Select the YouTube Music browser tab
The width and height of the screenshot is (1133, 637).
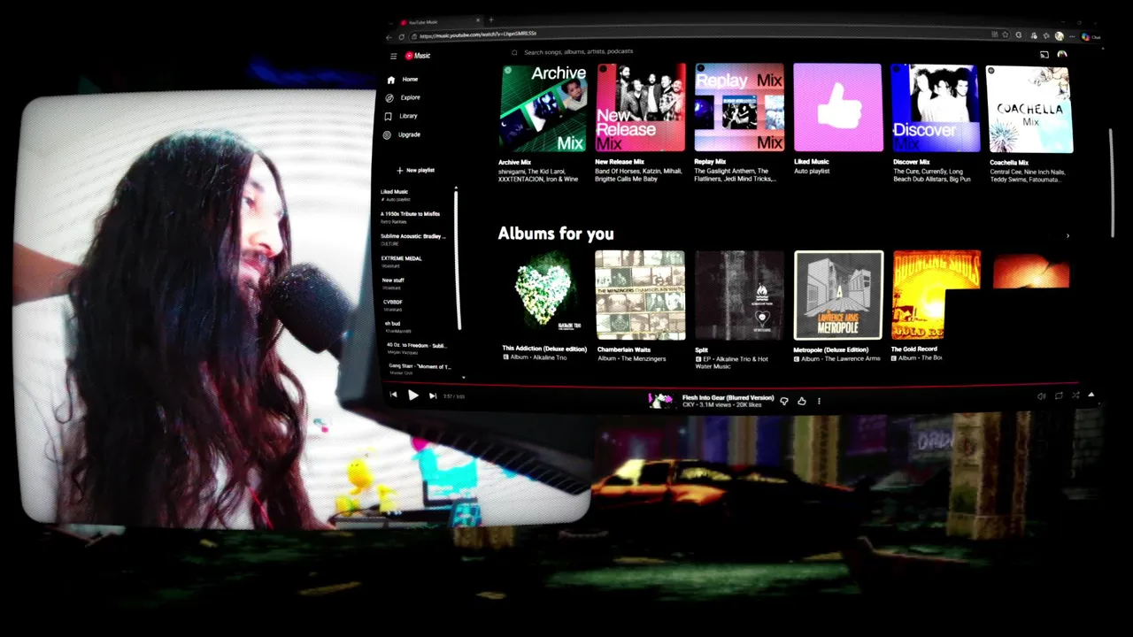click(440, 22)
